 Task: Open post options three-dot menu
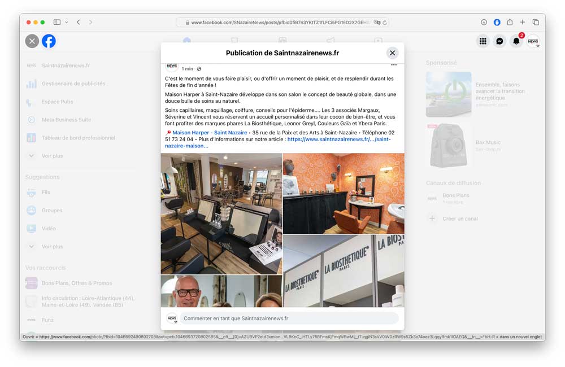(394, 65)
